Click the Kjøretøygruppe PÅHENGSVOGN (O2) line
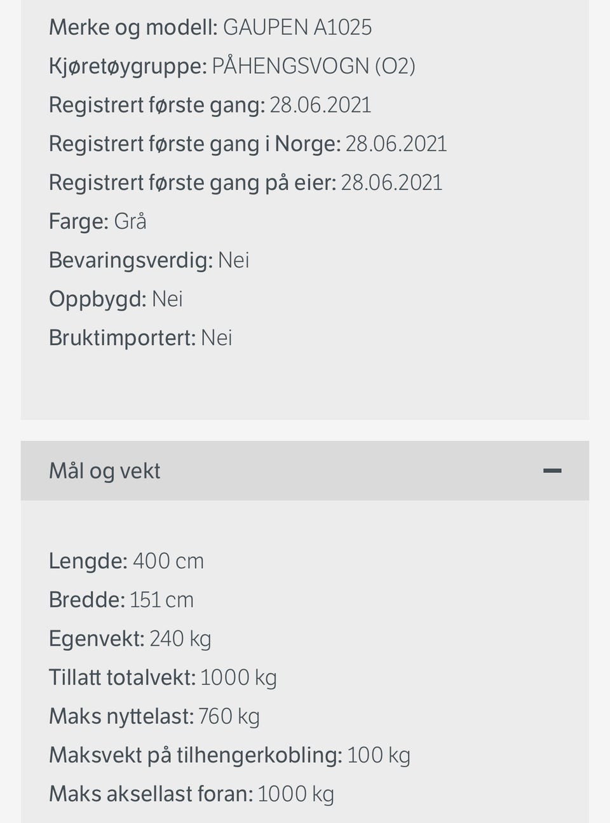The height and width of the screenshot is (823, 610). tap(232, 66)
